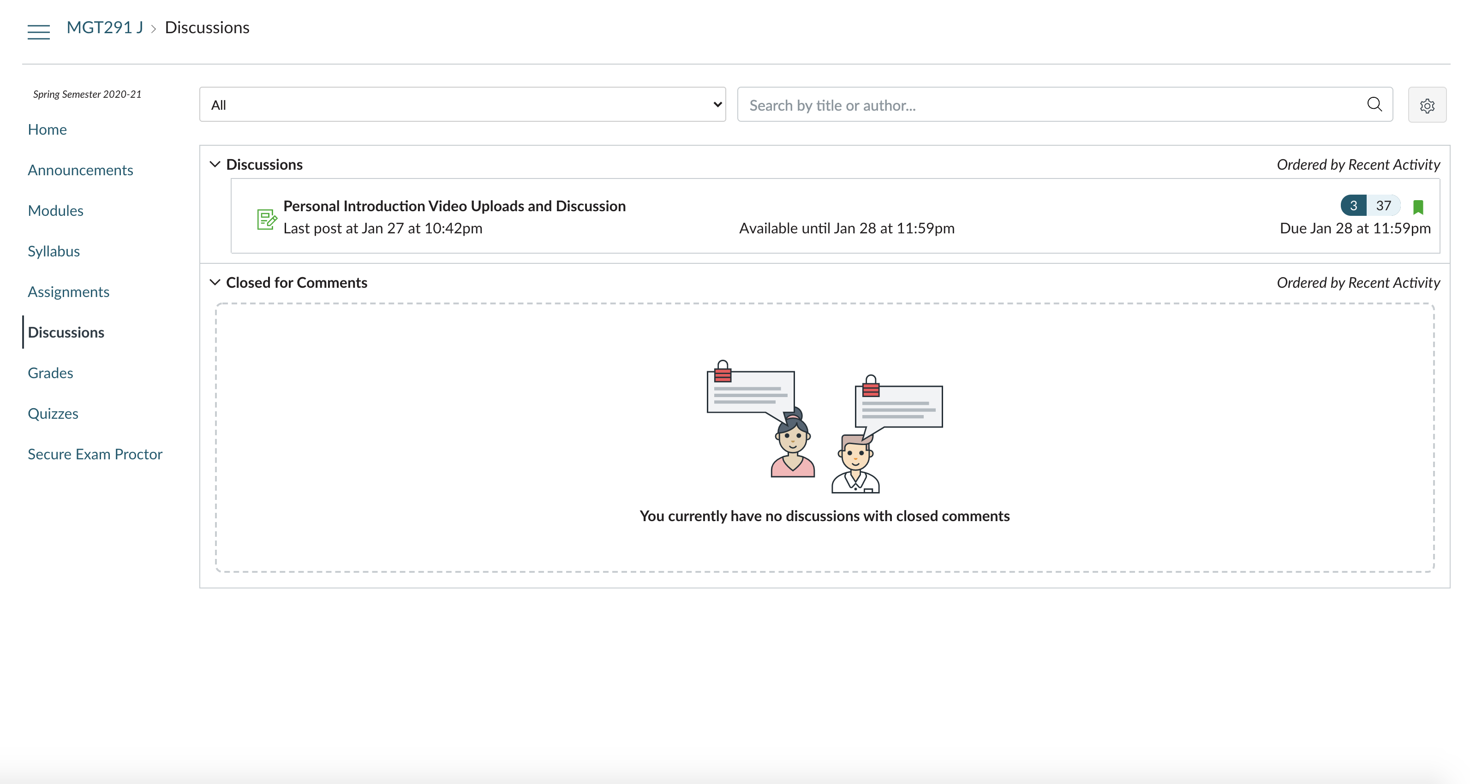
Task: Open Personal Introduction Video Uploads and Discussion
Action: (x=454, y=206)
